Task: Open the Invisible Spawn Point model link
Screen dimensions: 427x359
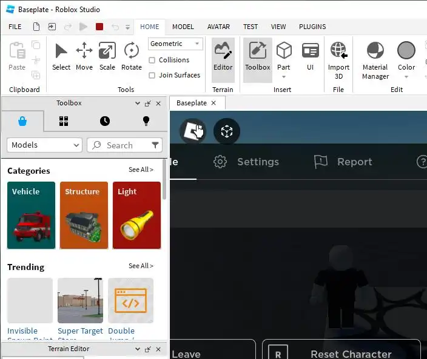Action: click(30, 334)
